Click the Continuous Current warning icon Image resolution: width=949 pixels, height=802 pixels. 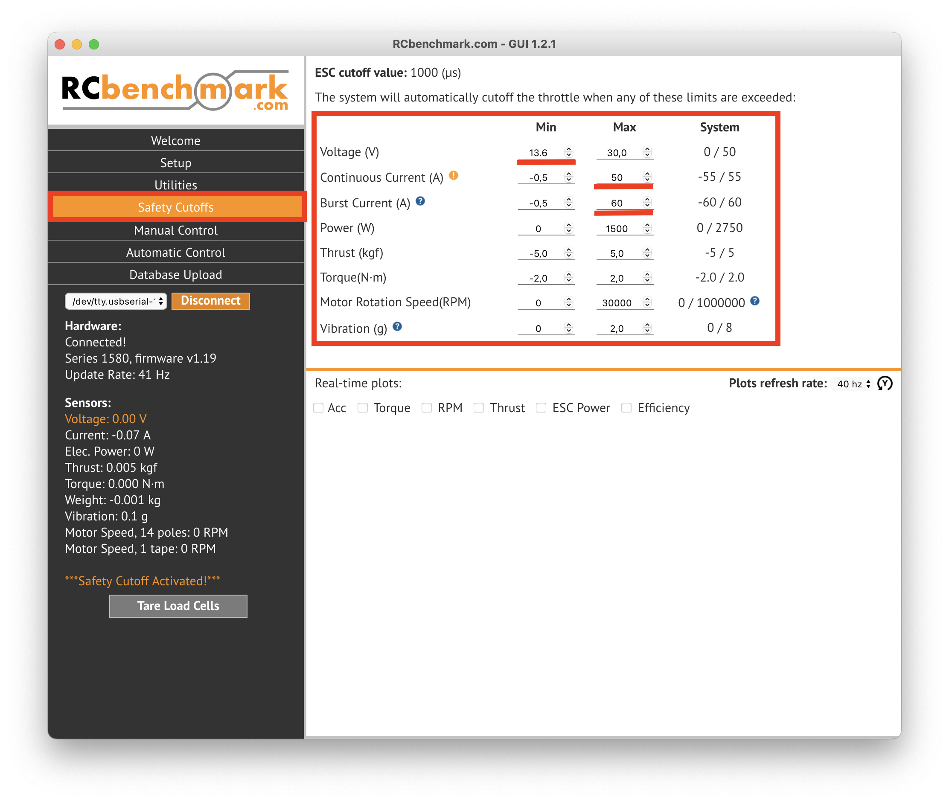(453, 175)
